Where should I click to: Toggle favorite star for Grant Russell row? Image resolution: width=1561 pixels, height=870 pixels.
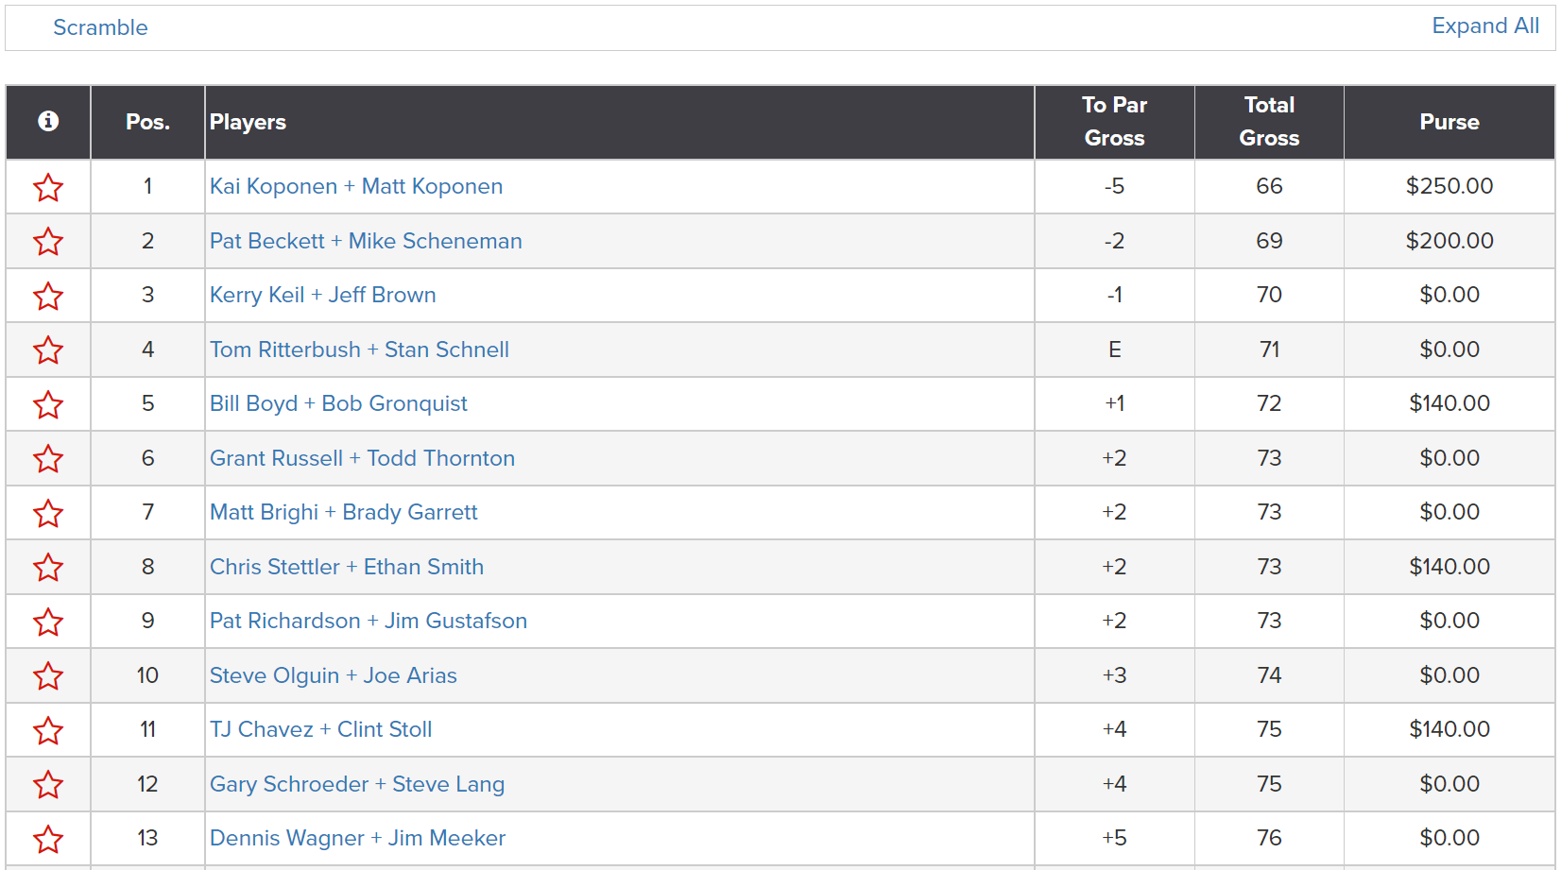coord(48,459)
